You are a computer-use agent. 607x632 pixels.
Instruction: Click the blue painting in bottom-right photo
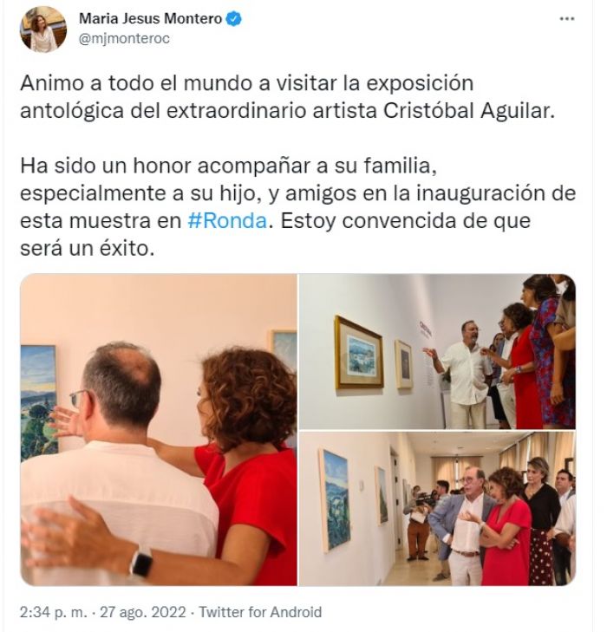tap(334, 500)
